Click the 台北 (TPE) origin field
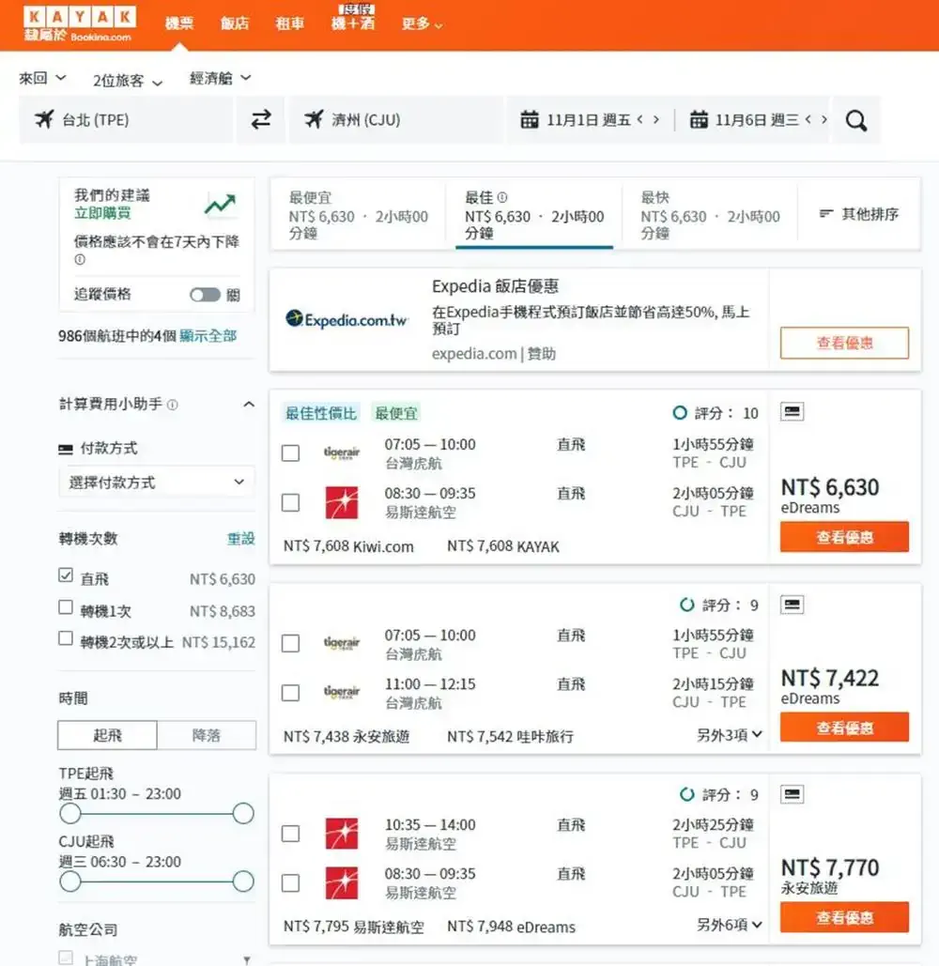939x966 pixels. click(x=127, y=119)
